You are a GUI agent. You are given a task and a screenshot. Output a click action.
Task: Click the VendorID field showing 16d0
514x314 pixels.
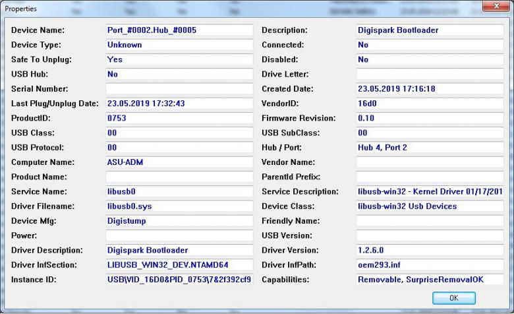(430, 104)
